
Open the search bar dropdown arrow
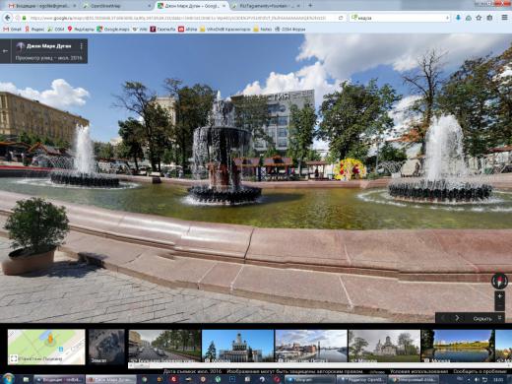(x=447, y=18)
